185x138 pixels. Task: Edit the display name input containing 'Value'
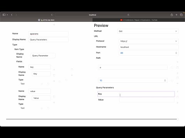pos(41,98)
